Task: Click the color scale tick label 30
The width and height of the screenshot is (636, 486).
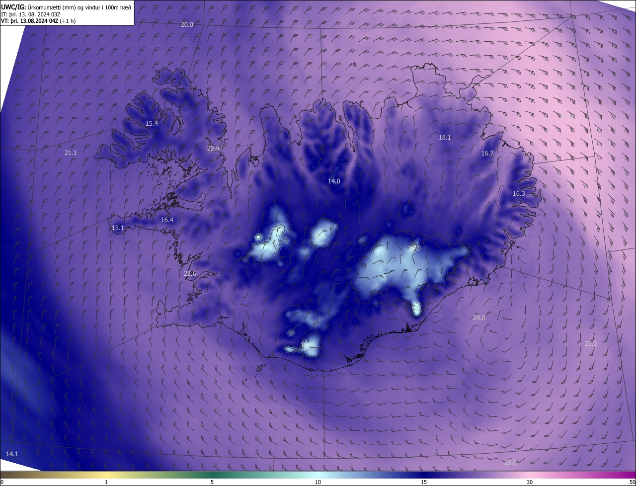Action: click(x=530, y=482)
